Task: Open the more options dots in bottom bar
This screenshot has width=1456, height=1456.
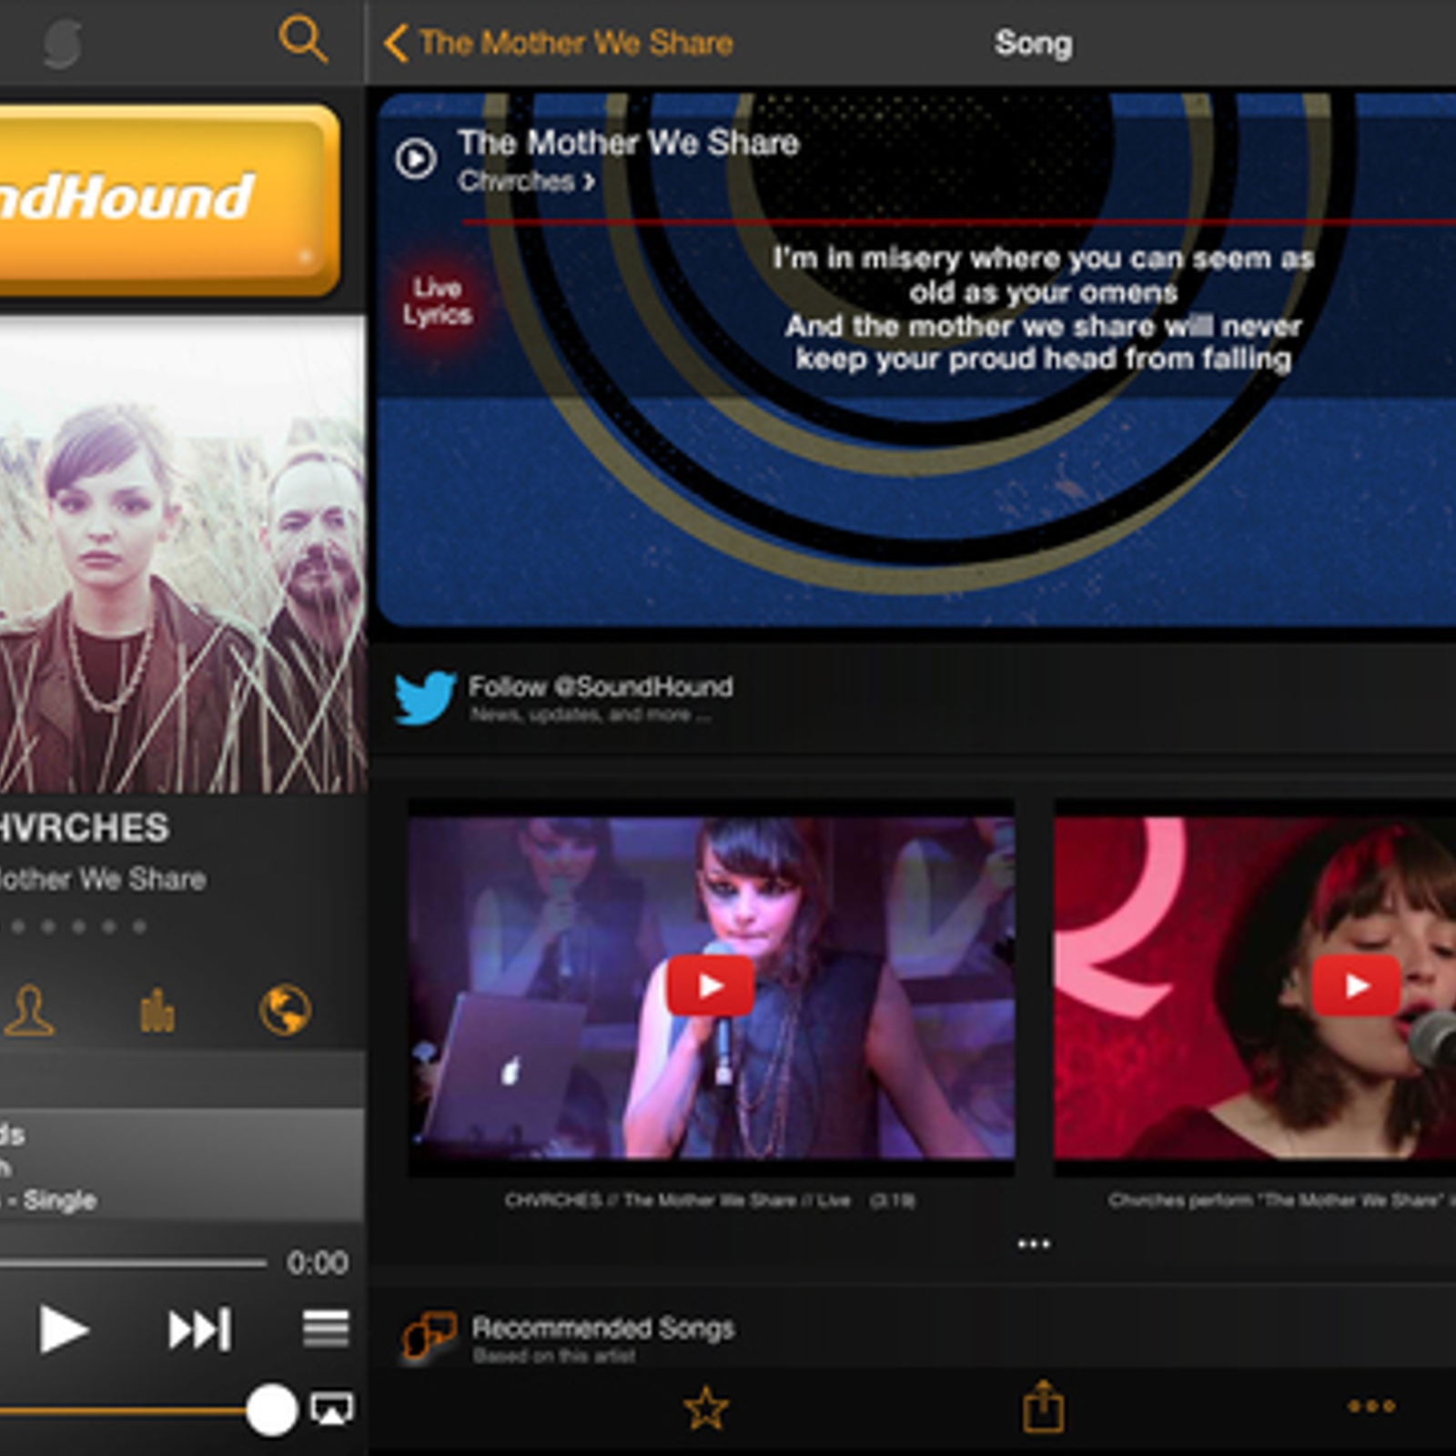Action: coord(1371,1407)
